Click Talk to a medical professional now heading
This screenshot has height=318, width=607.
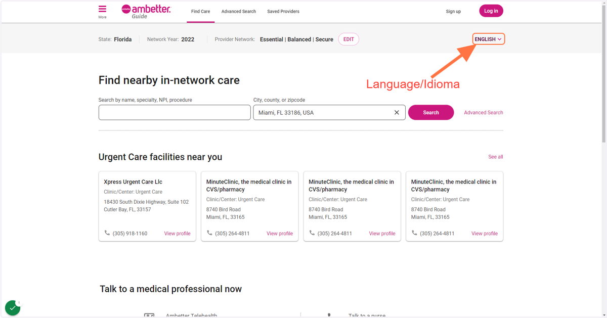coord(170,289)
